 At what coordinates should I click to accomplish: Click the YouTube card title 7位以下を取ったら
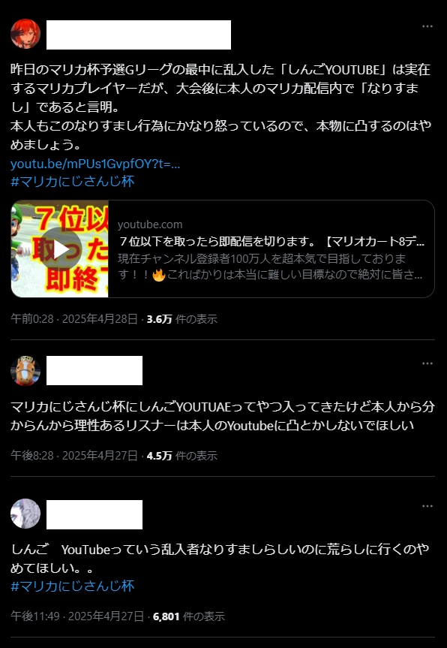pos(271,241)
